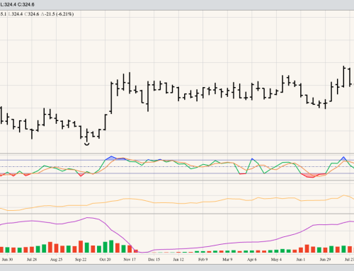354x271 pixels.
Task: Click the L324.4 low value in chart header
Action: pos(16,14)
